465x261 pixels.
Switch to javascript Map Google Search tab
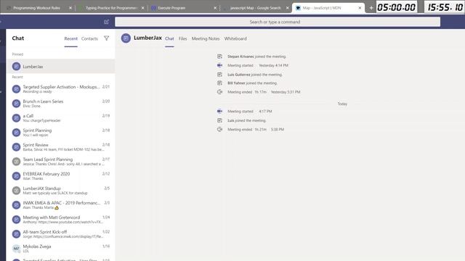(x=255, y=8)
